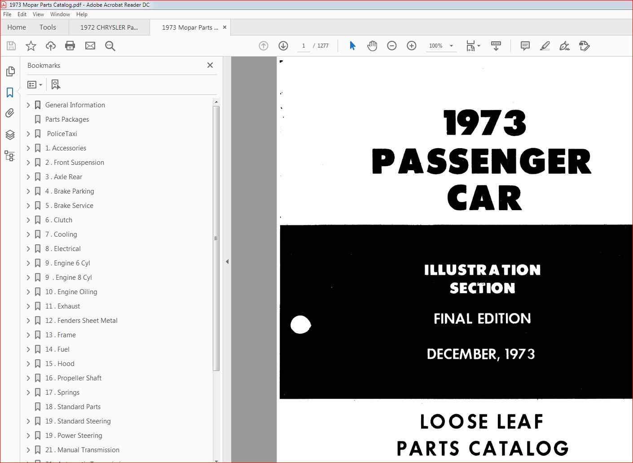
Task: Switch to the Tools tab
Action: 48,27
